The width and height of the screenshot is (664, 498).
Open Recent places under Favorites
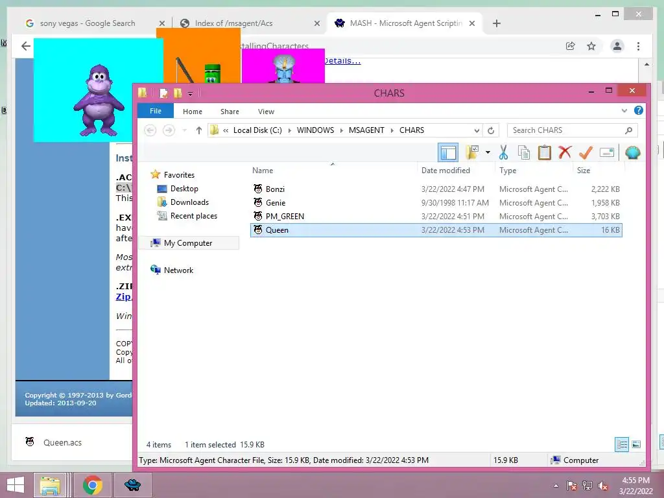[x=187, y=215]
